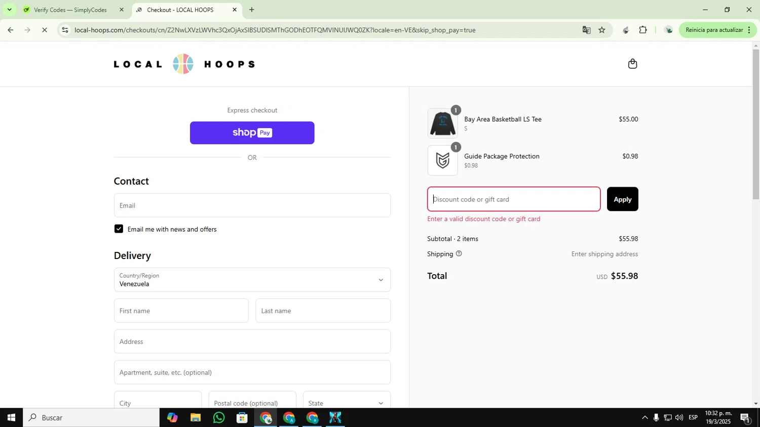Image resolution: width=760 pixels, height=427 pixels.
Task: Expand the State dropdown
Action: (x=347, y=401)
